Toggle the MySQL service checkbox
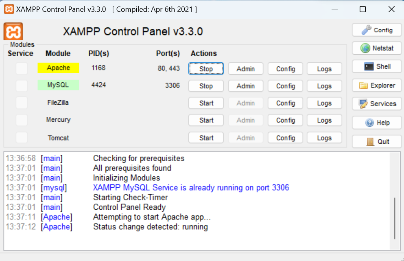This screenshot has height=261, width=404. [x=22, y=86]
